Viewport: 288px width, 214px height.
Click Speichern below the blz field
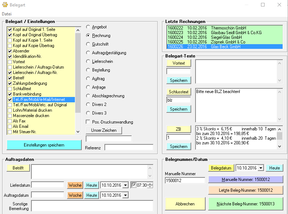(x=179, y=109)
